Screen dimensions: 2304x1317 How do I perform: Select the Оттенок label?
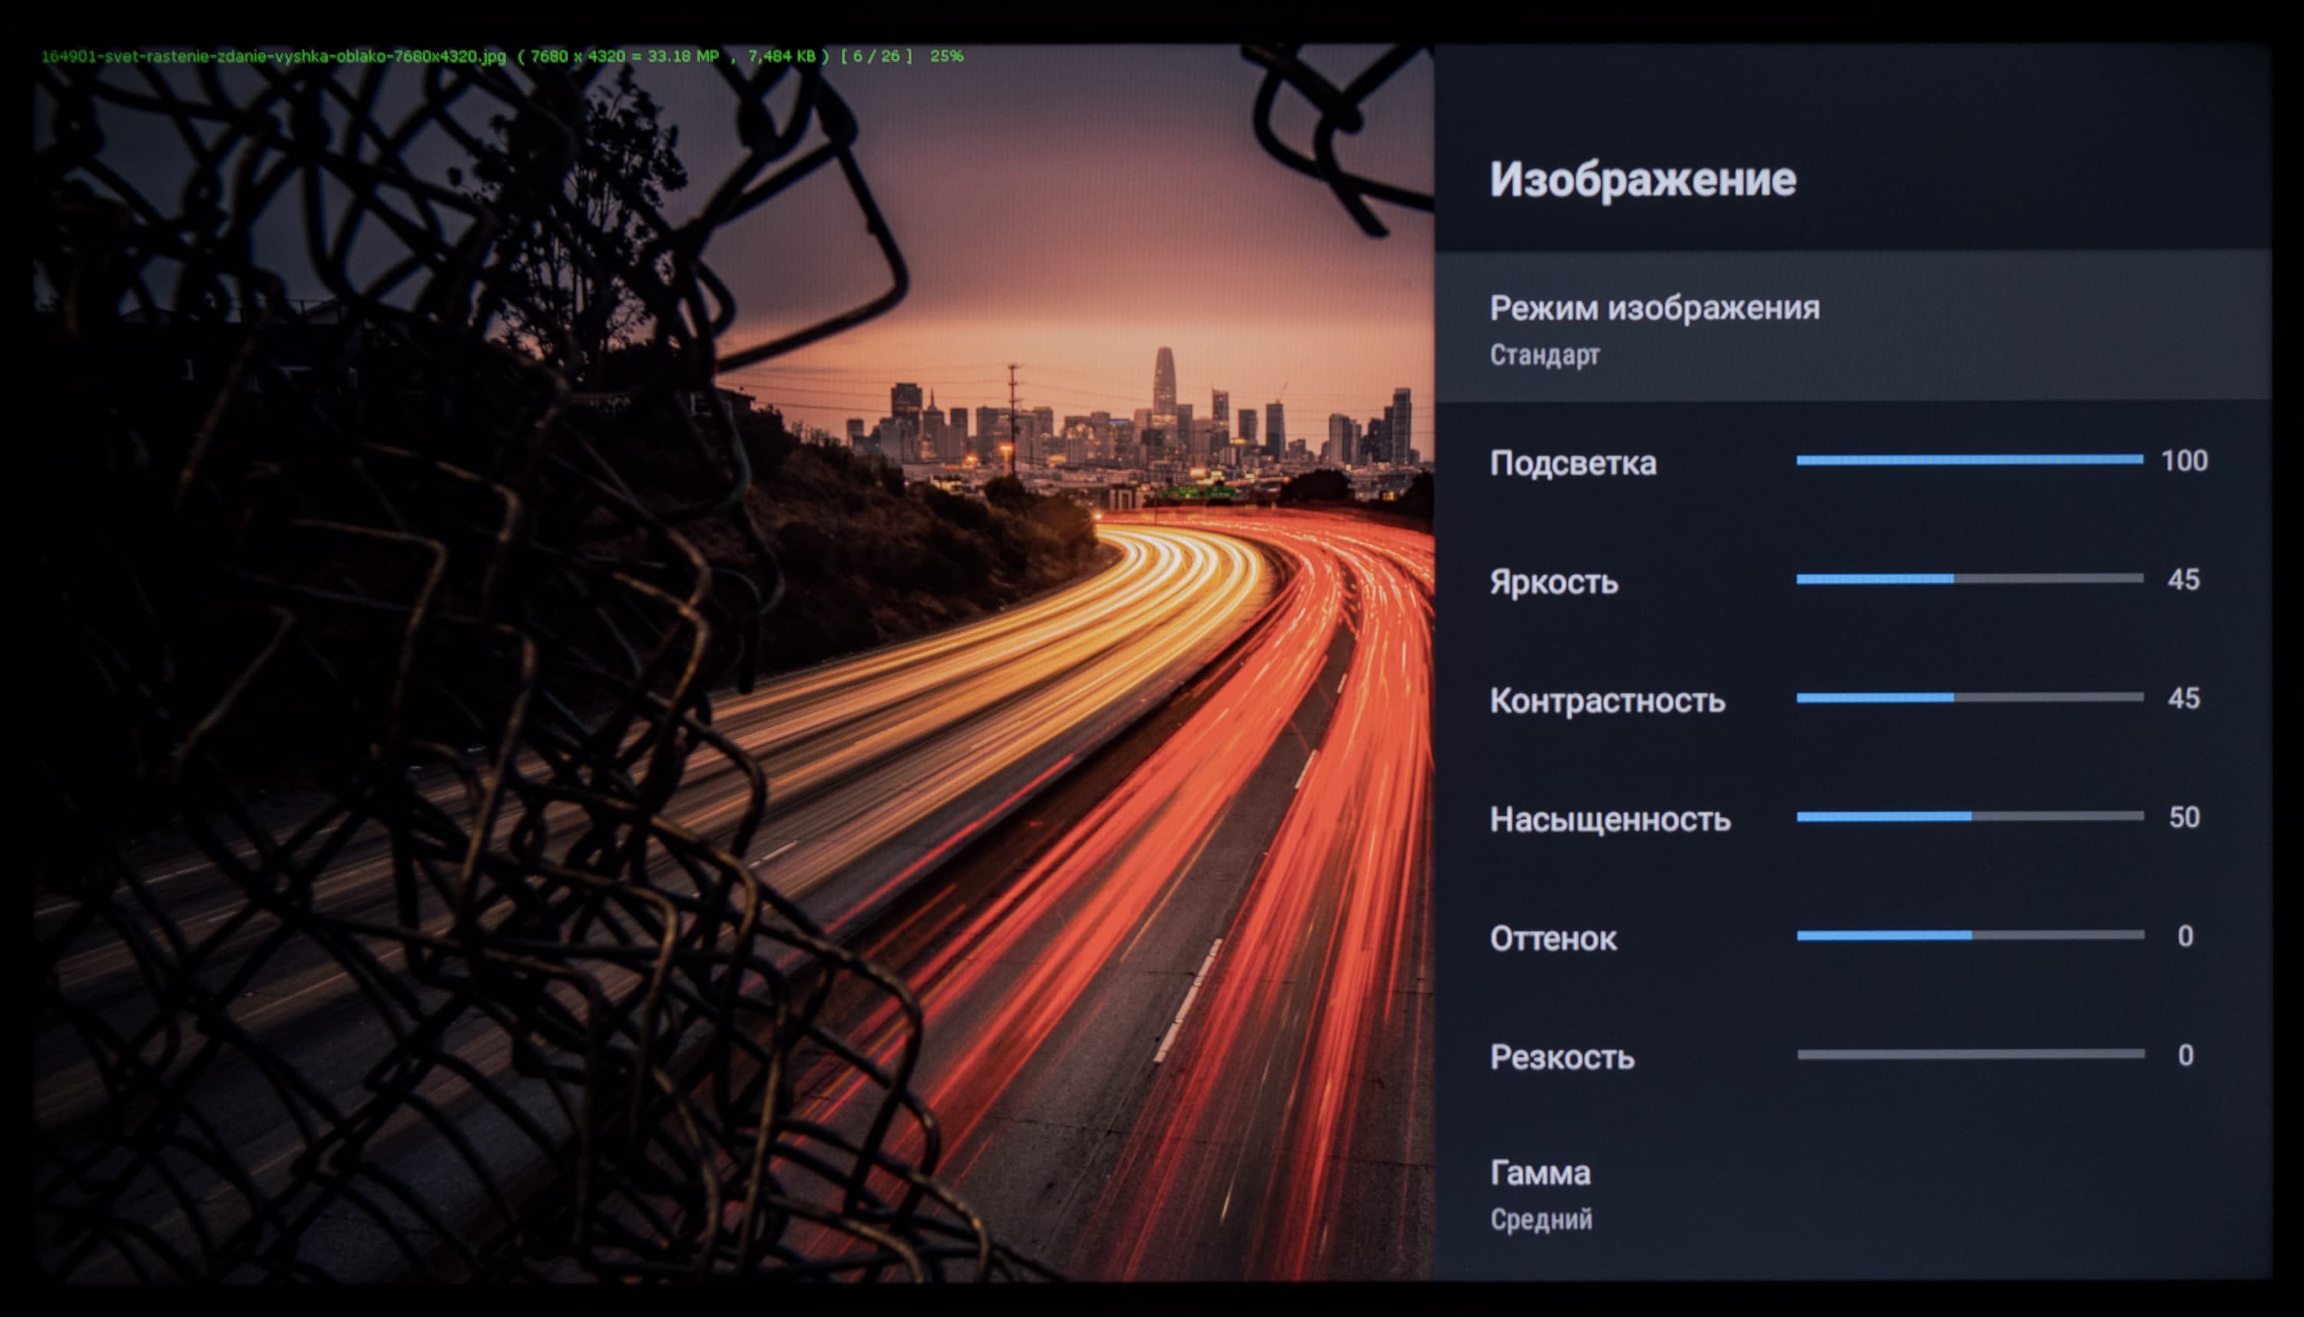tap(1552, 939)
